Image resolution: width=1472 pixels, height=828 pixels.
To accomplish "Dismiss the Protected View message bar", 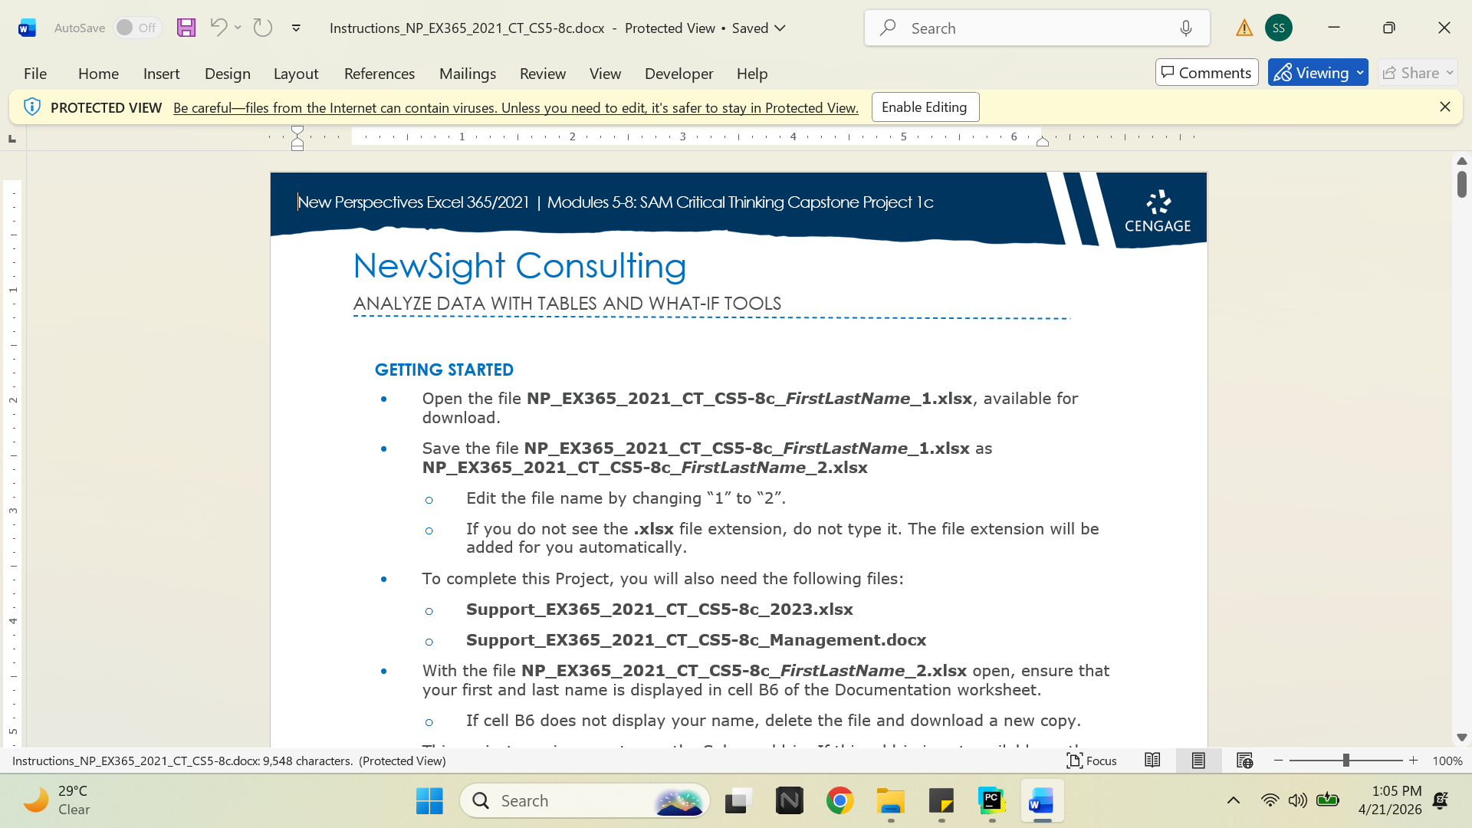I will click(1445, 107).
